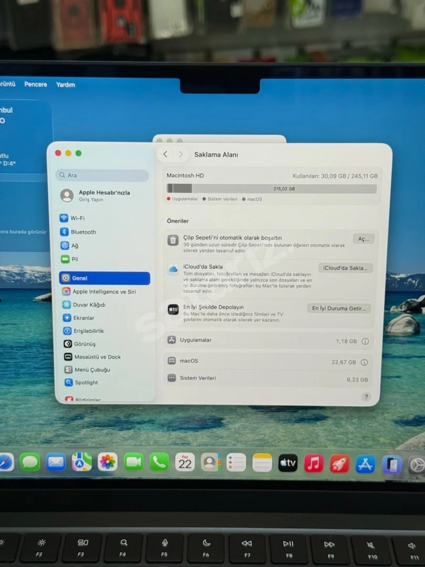Go forward with the right chevron
The height and width of the screenshot is (567, 425).
[x=180, y=154]
